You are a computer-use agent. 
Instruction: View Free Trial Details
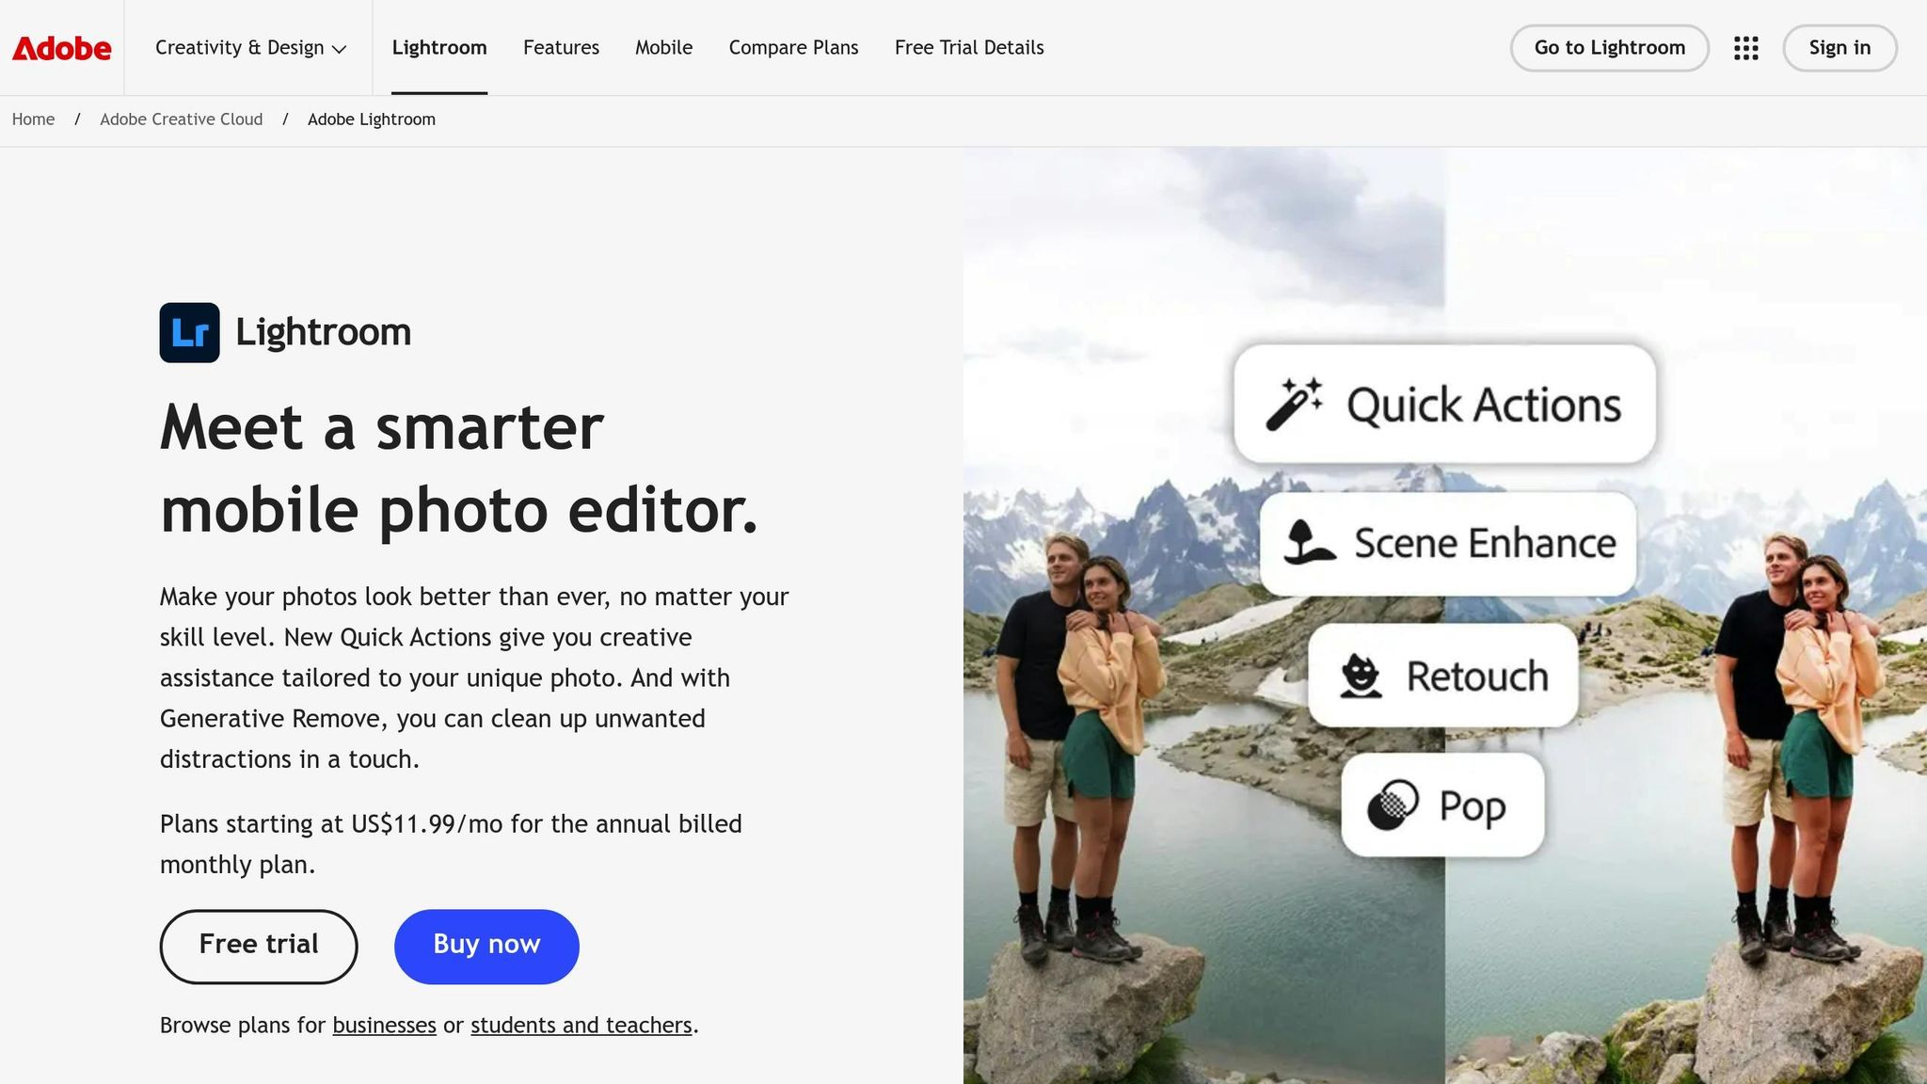click(969, 48)
